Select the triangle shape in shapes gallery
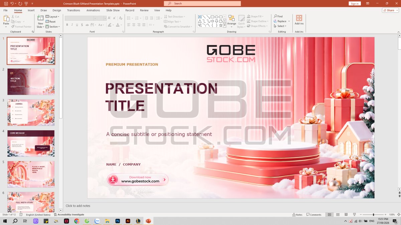Image resolution: width=401 pixels, height=225 pixels. coord(200,21)
